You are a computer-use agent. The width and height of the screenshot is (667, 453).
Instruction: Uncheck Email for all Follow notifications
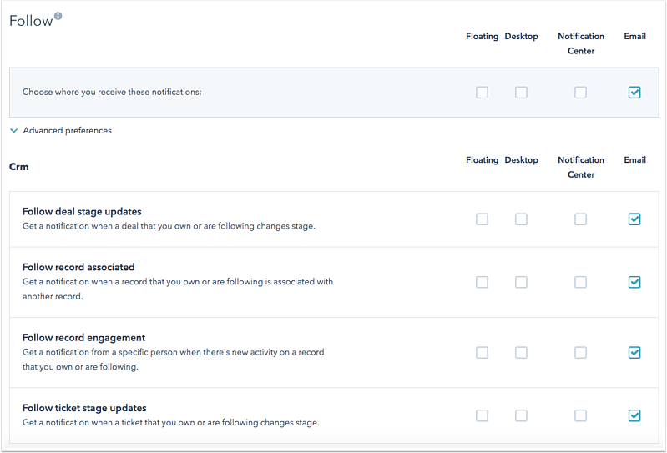click(634, 93)
